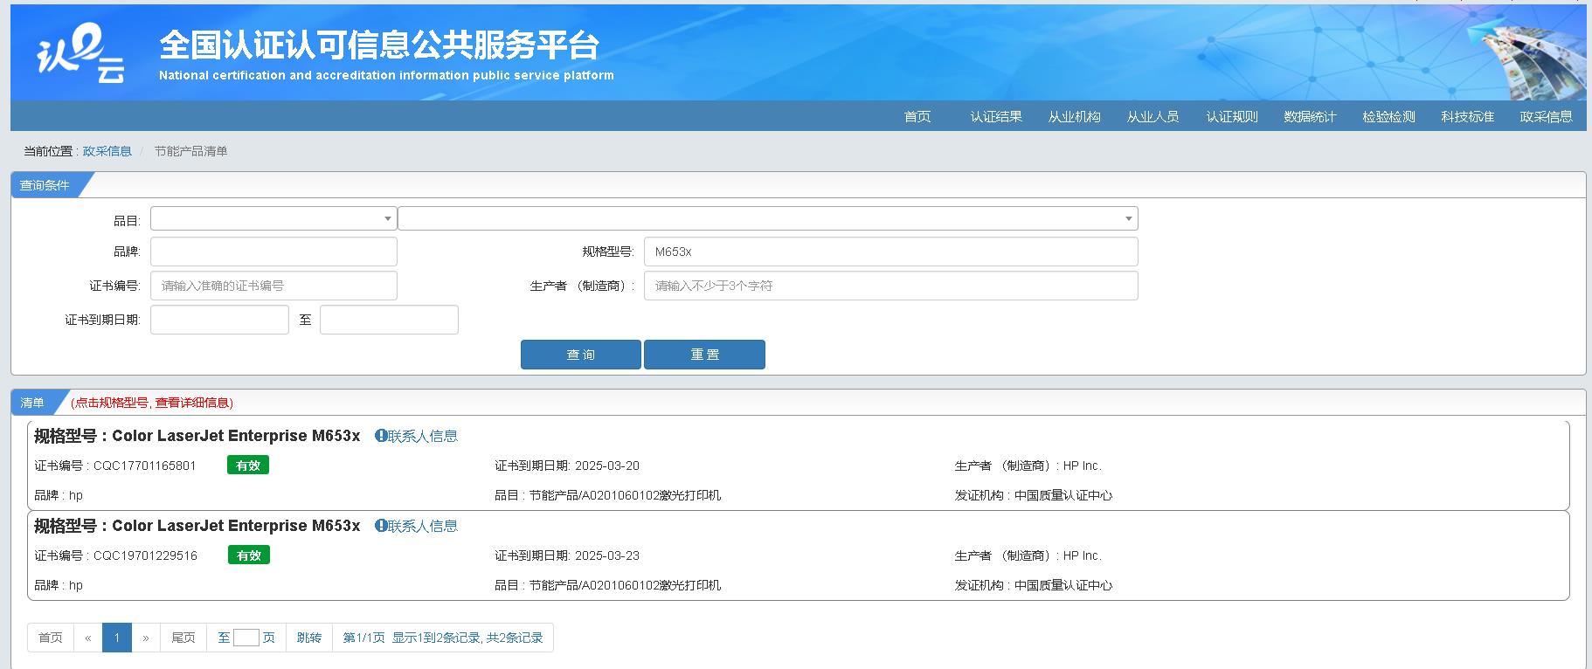
Task: Focus the 证书编号 input field
Action: (273, 286)
